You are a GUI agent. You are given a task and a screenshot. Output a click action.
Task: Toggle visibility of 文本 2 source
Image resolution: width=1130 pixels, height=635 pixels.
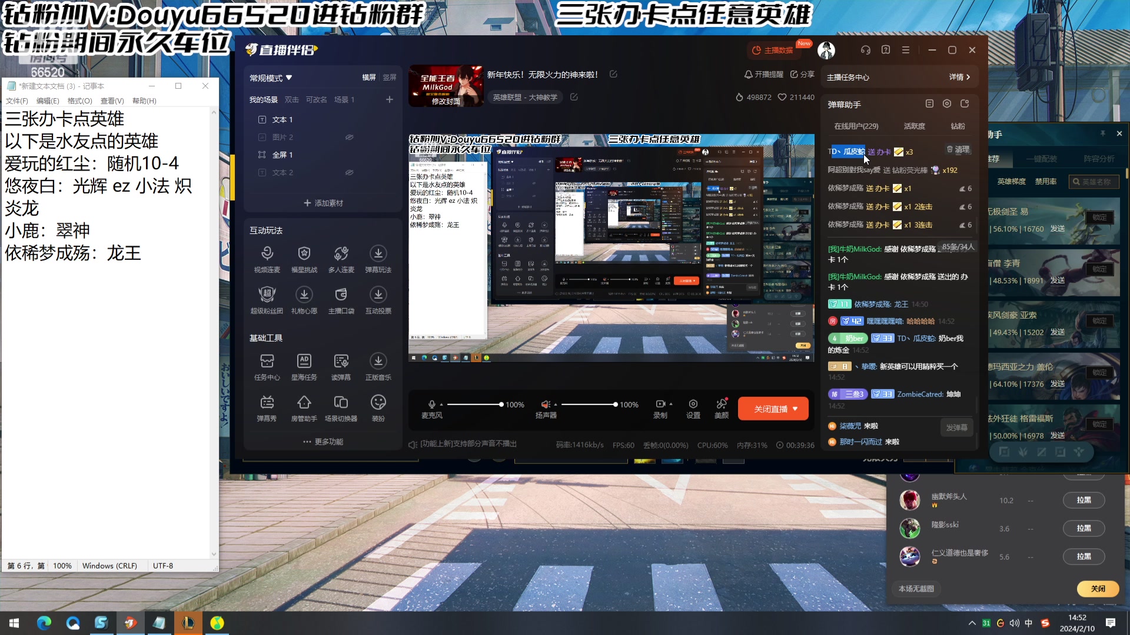coord(349,172)
